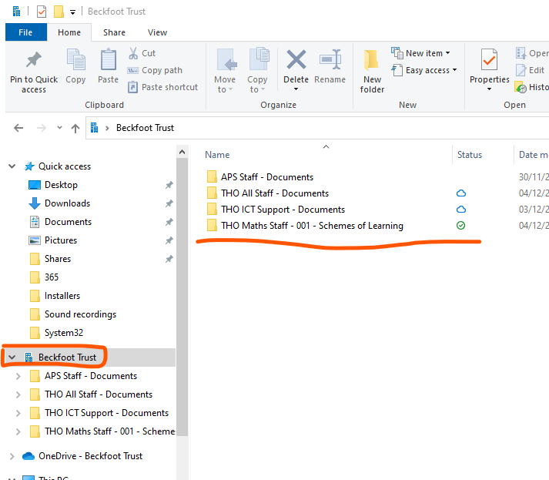Expand THO Maths Staff - 001 in sidebar

[x=18, y=431]
